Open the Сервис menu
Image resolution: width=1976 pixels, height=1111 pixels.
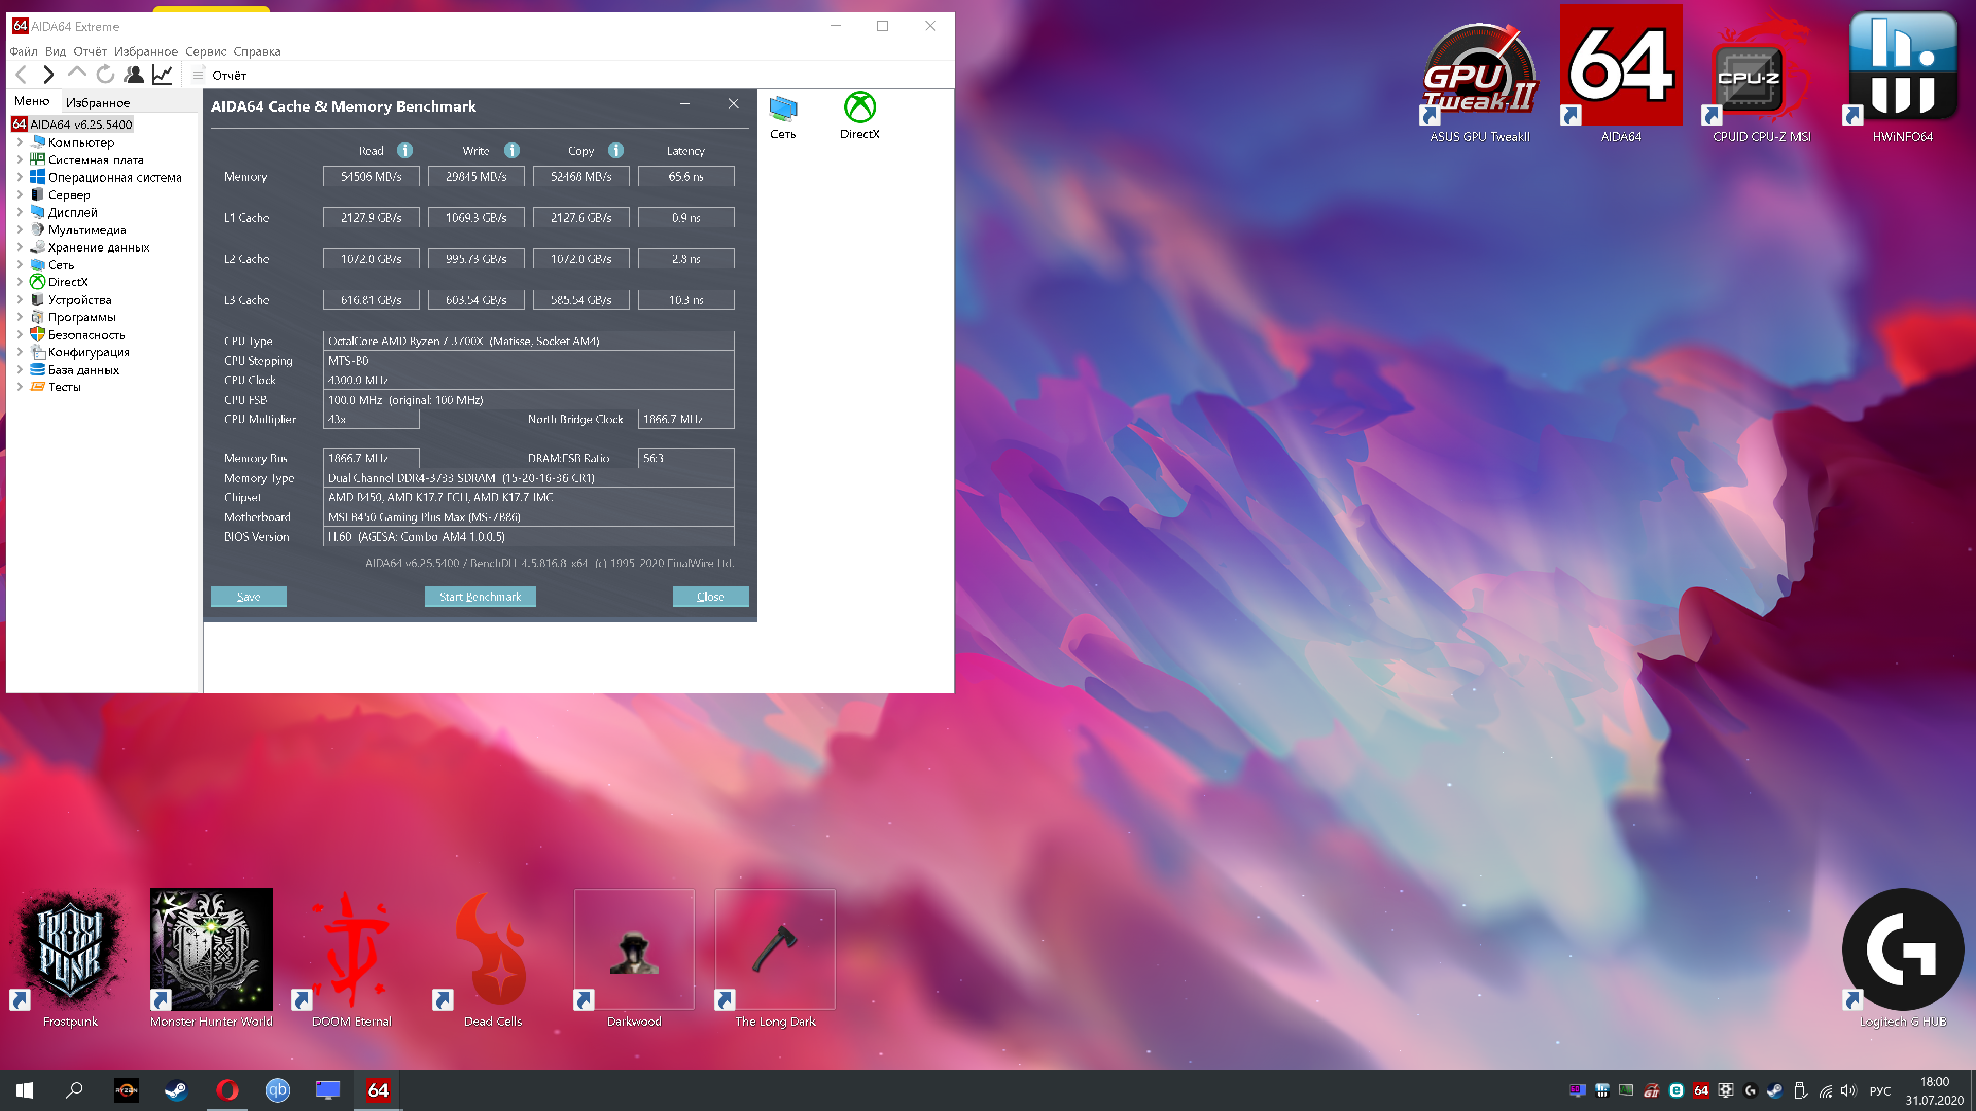point(205,51)
